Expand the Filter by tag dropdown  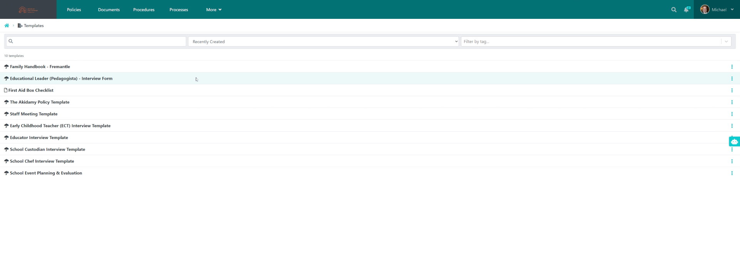tap(726, 42)
